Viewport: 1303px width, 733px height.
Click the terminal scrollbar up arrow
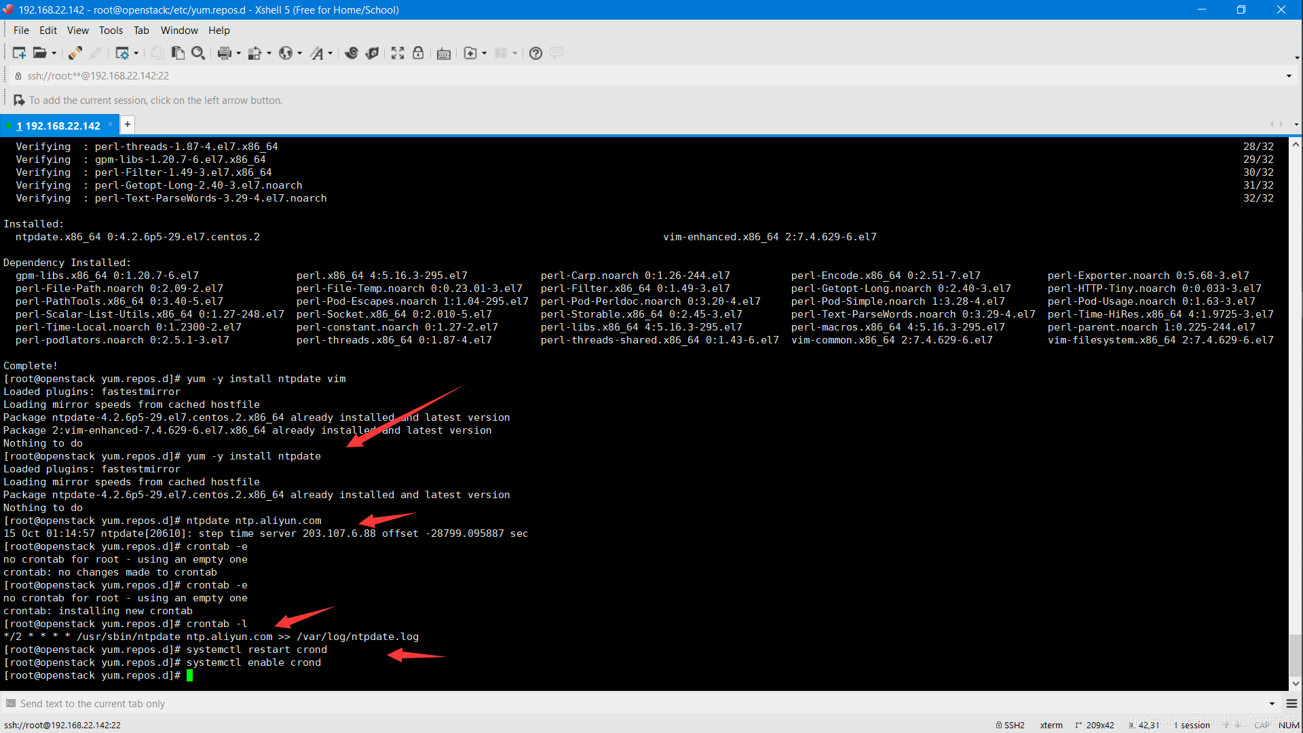pos(1296,145)
